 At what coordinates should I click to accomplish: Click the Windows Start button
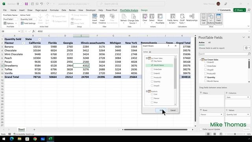tap(4, 139)
